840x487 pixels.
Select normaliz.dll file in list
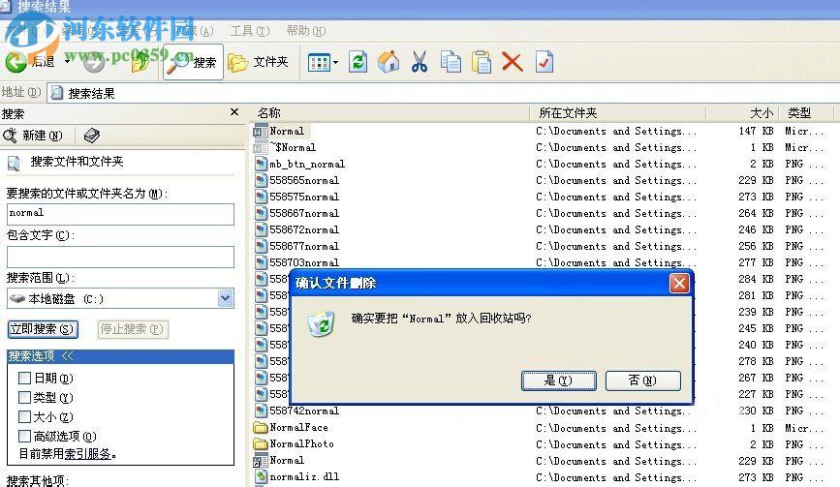coord(304,476)
